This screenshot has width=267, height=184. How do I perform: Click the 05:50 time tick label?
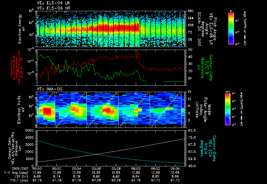[37, 169]
